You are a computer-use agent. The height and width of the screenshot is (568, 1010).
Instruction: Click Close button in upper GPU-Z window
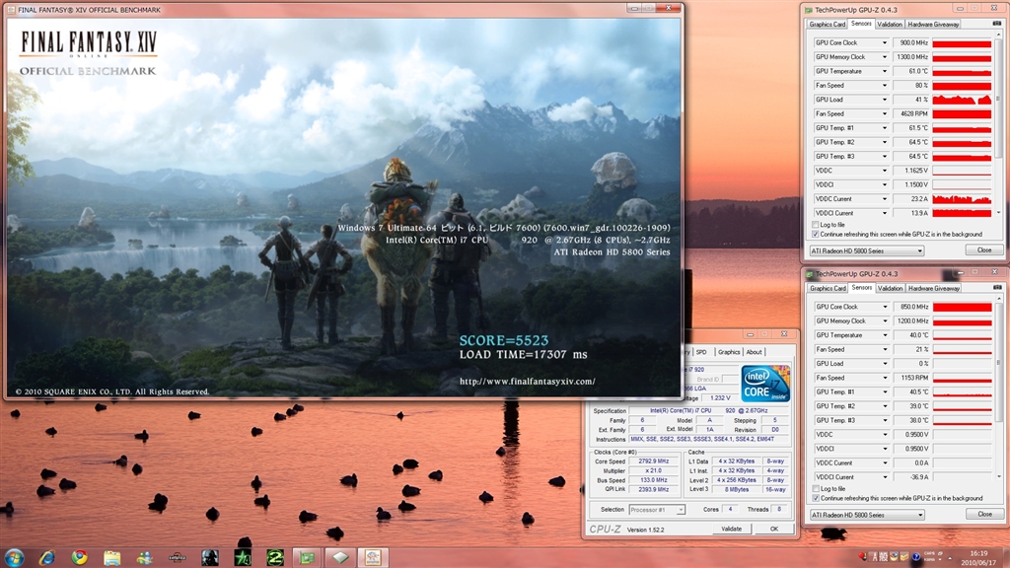984,249
